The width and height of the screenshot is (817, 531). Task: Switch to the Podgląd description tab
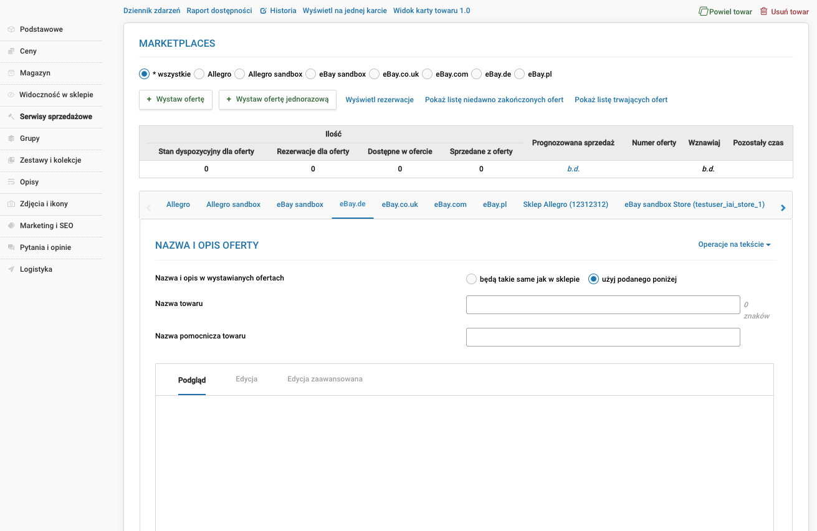pos(192,380)
